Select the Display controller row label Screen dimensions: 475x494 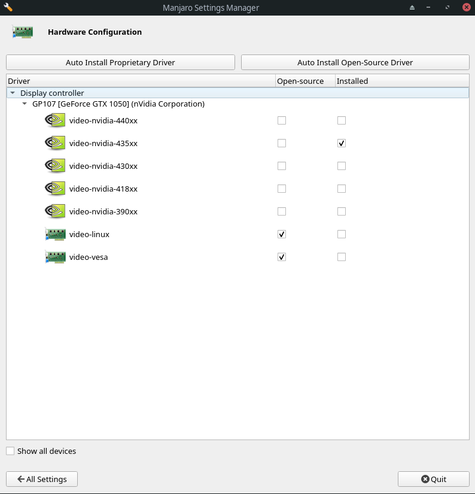(x=52, y=93)
